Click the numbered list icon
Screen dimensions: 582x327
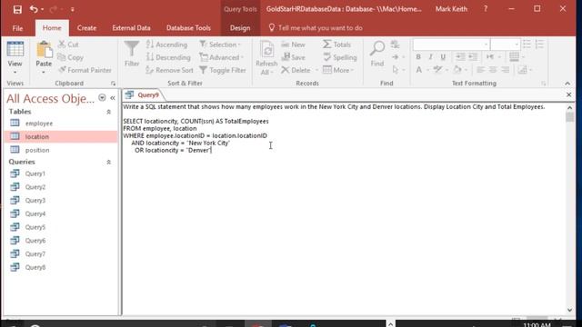[539, 45]
